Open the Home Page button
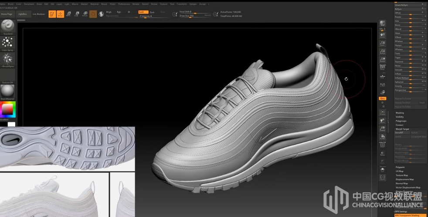This screenshot has width=428, height=217. pyautogui.click(x=7, y=14)
